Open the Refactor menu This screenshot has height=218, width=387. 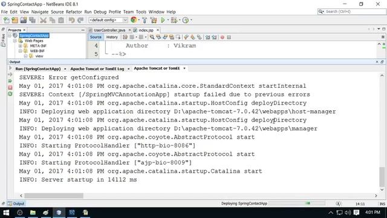[74, 12]
